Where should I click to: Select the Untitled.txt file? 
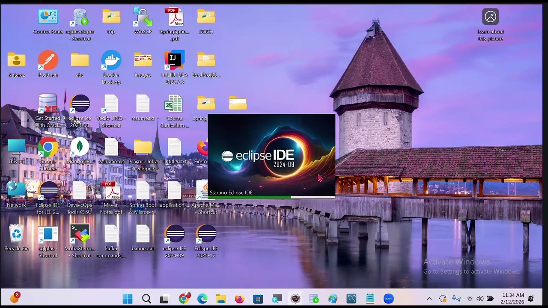coord(174,151)
